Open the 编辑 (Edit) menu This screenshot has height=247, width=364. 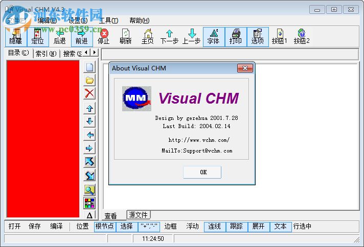click(47, 20)
